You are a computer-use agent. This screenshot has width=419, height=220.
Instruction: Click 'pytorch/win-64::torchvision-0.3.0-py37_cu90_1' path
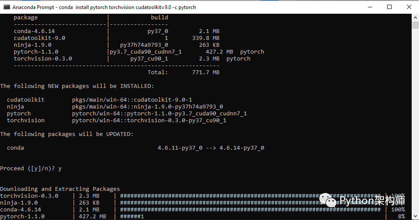(x=149, y=120)
